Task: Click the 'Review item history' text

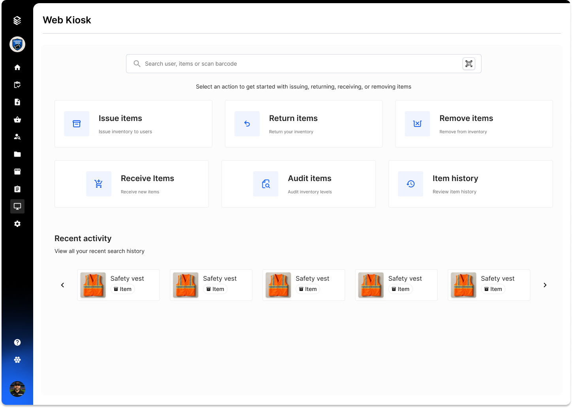Action: pyautogui.click(x=454, y=192)
